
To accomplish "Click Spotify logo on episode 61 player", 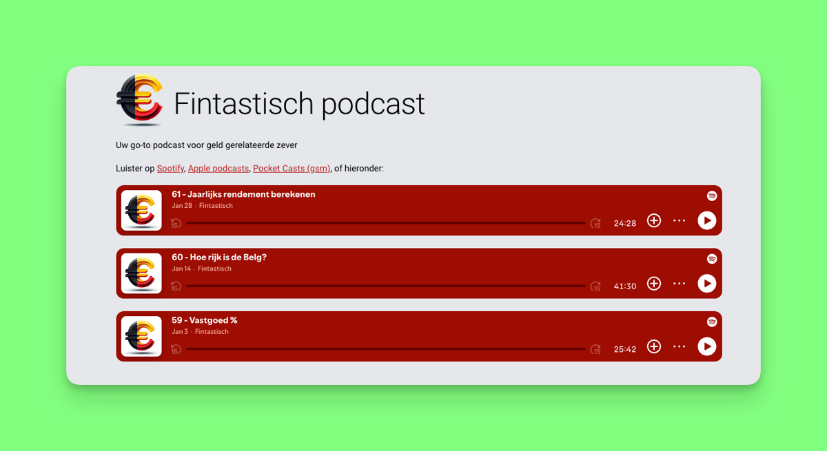I will click(712, 196).
